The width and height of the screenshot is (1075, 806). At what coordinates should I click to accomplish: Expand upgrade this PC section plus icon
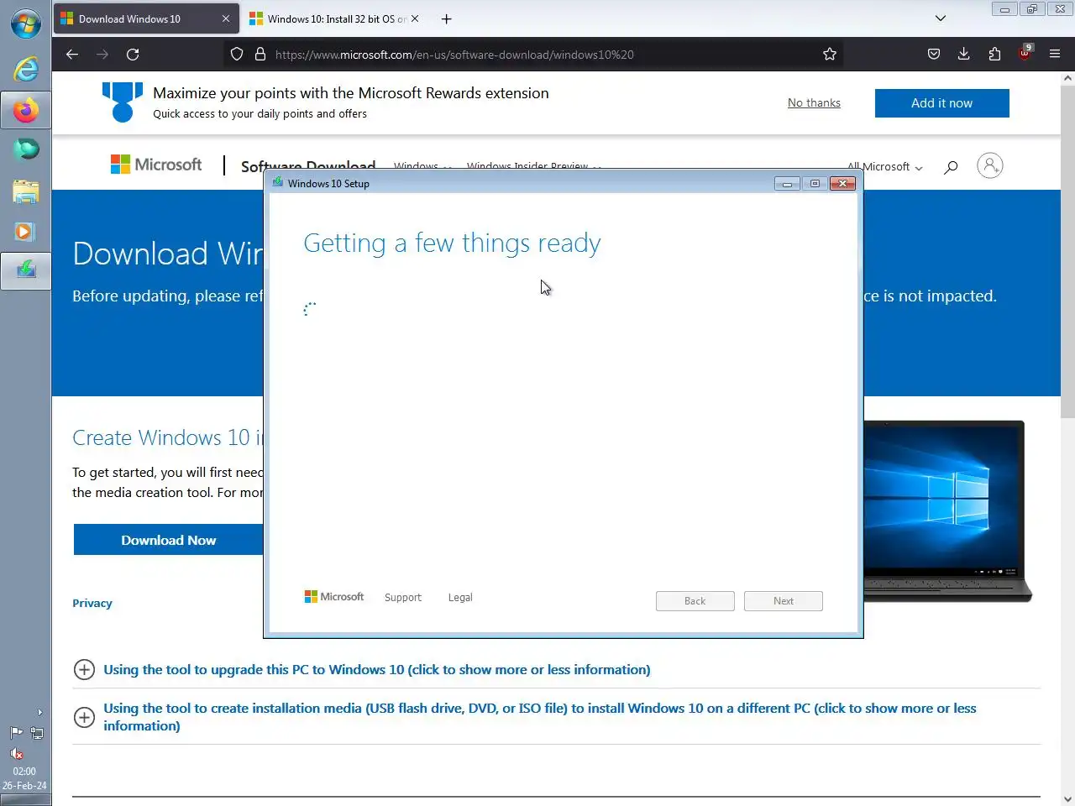coord(84,669)
